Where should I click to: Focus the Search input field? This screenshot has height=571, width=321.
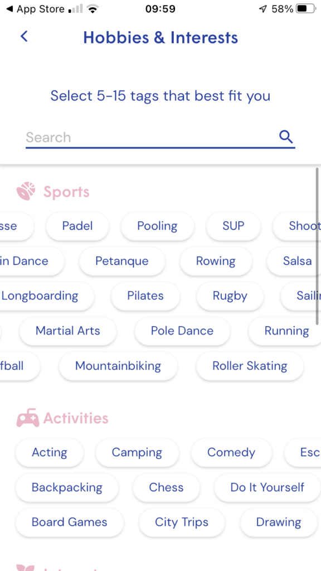160,137
